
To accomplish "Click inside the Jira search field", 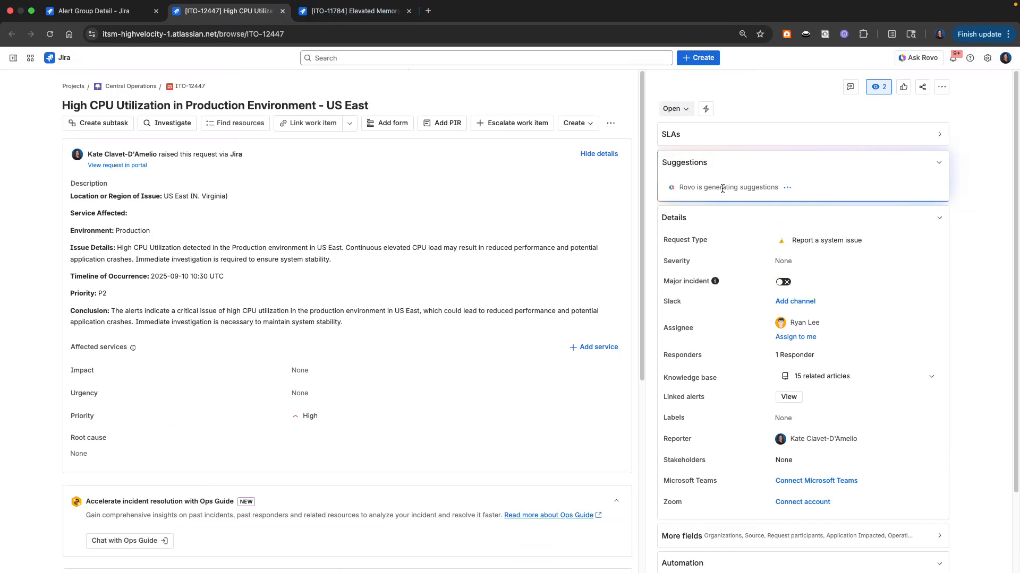I will click(486, 58).
